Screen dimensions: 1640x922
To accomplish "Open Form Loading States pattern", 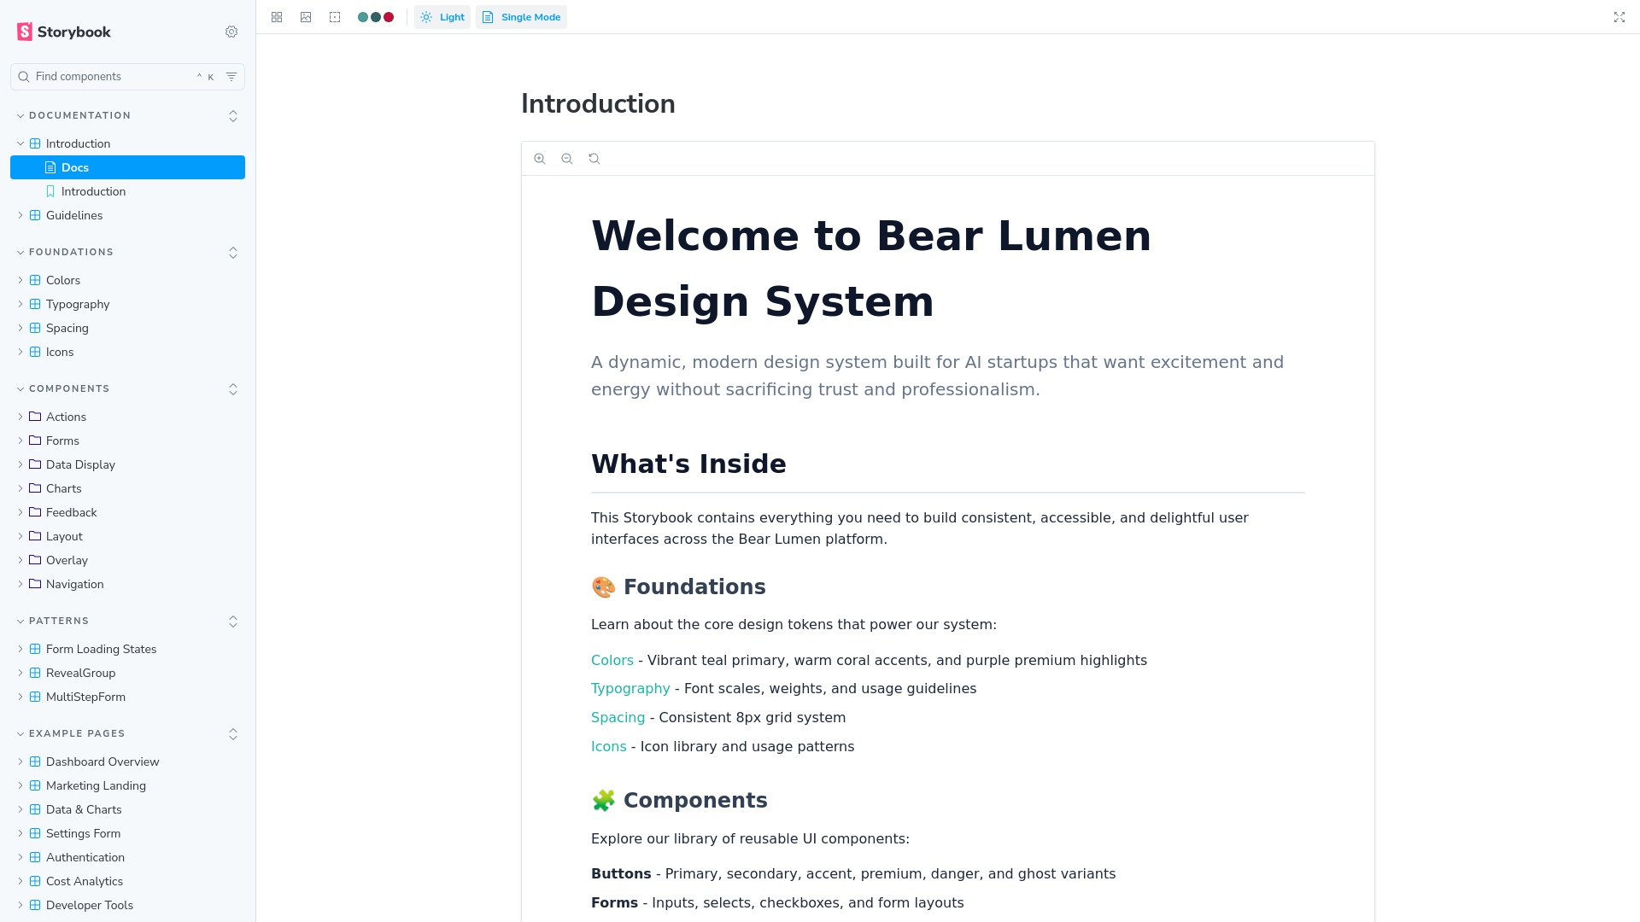I will point(127,649).
